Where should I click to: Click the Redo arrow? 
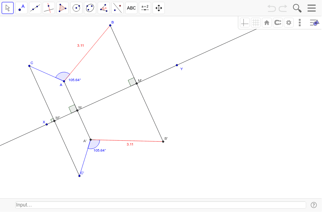[x=283, y=8]
